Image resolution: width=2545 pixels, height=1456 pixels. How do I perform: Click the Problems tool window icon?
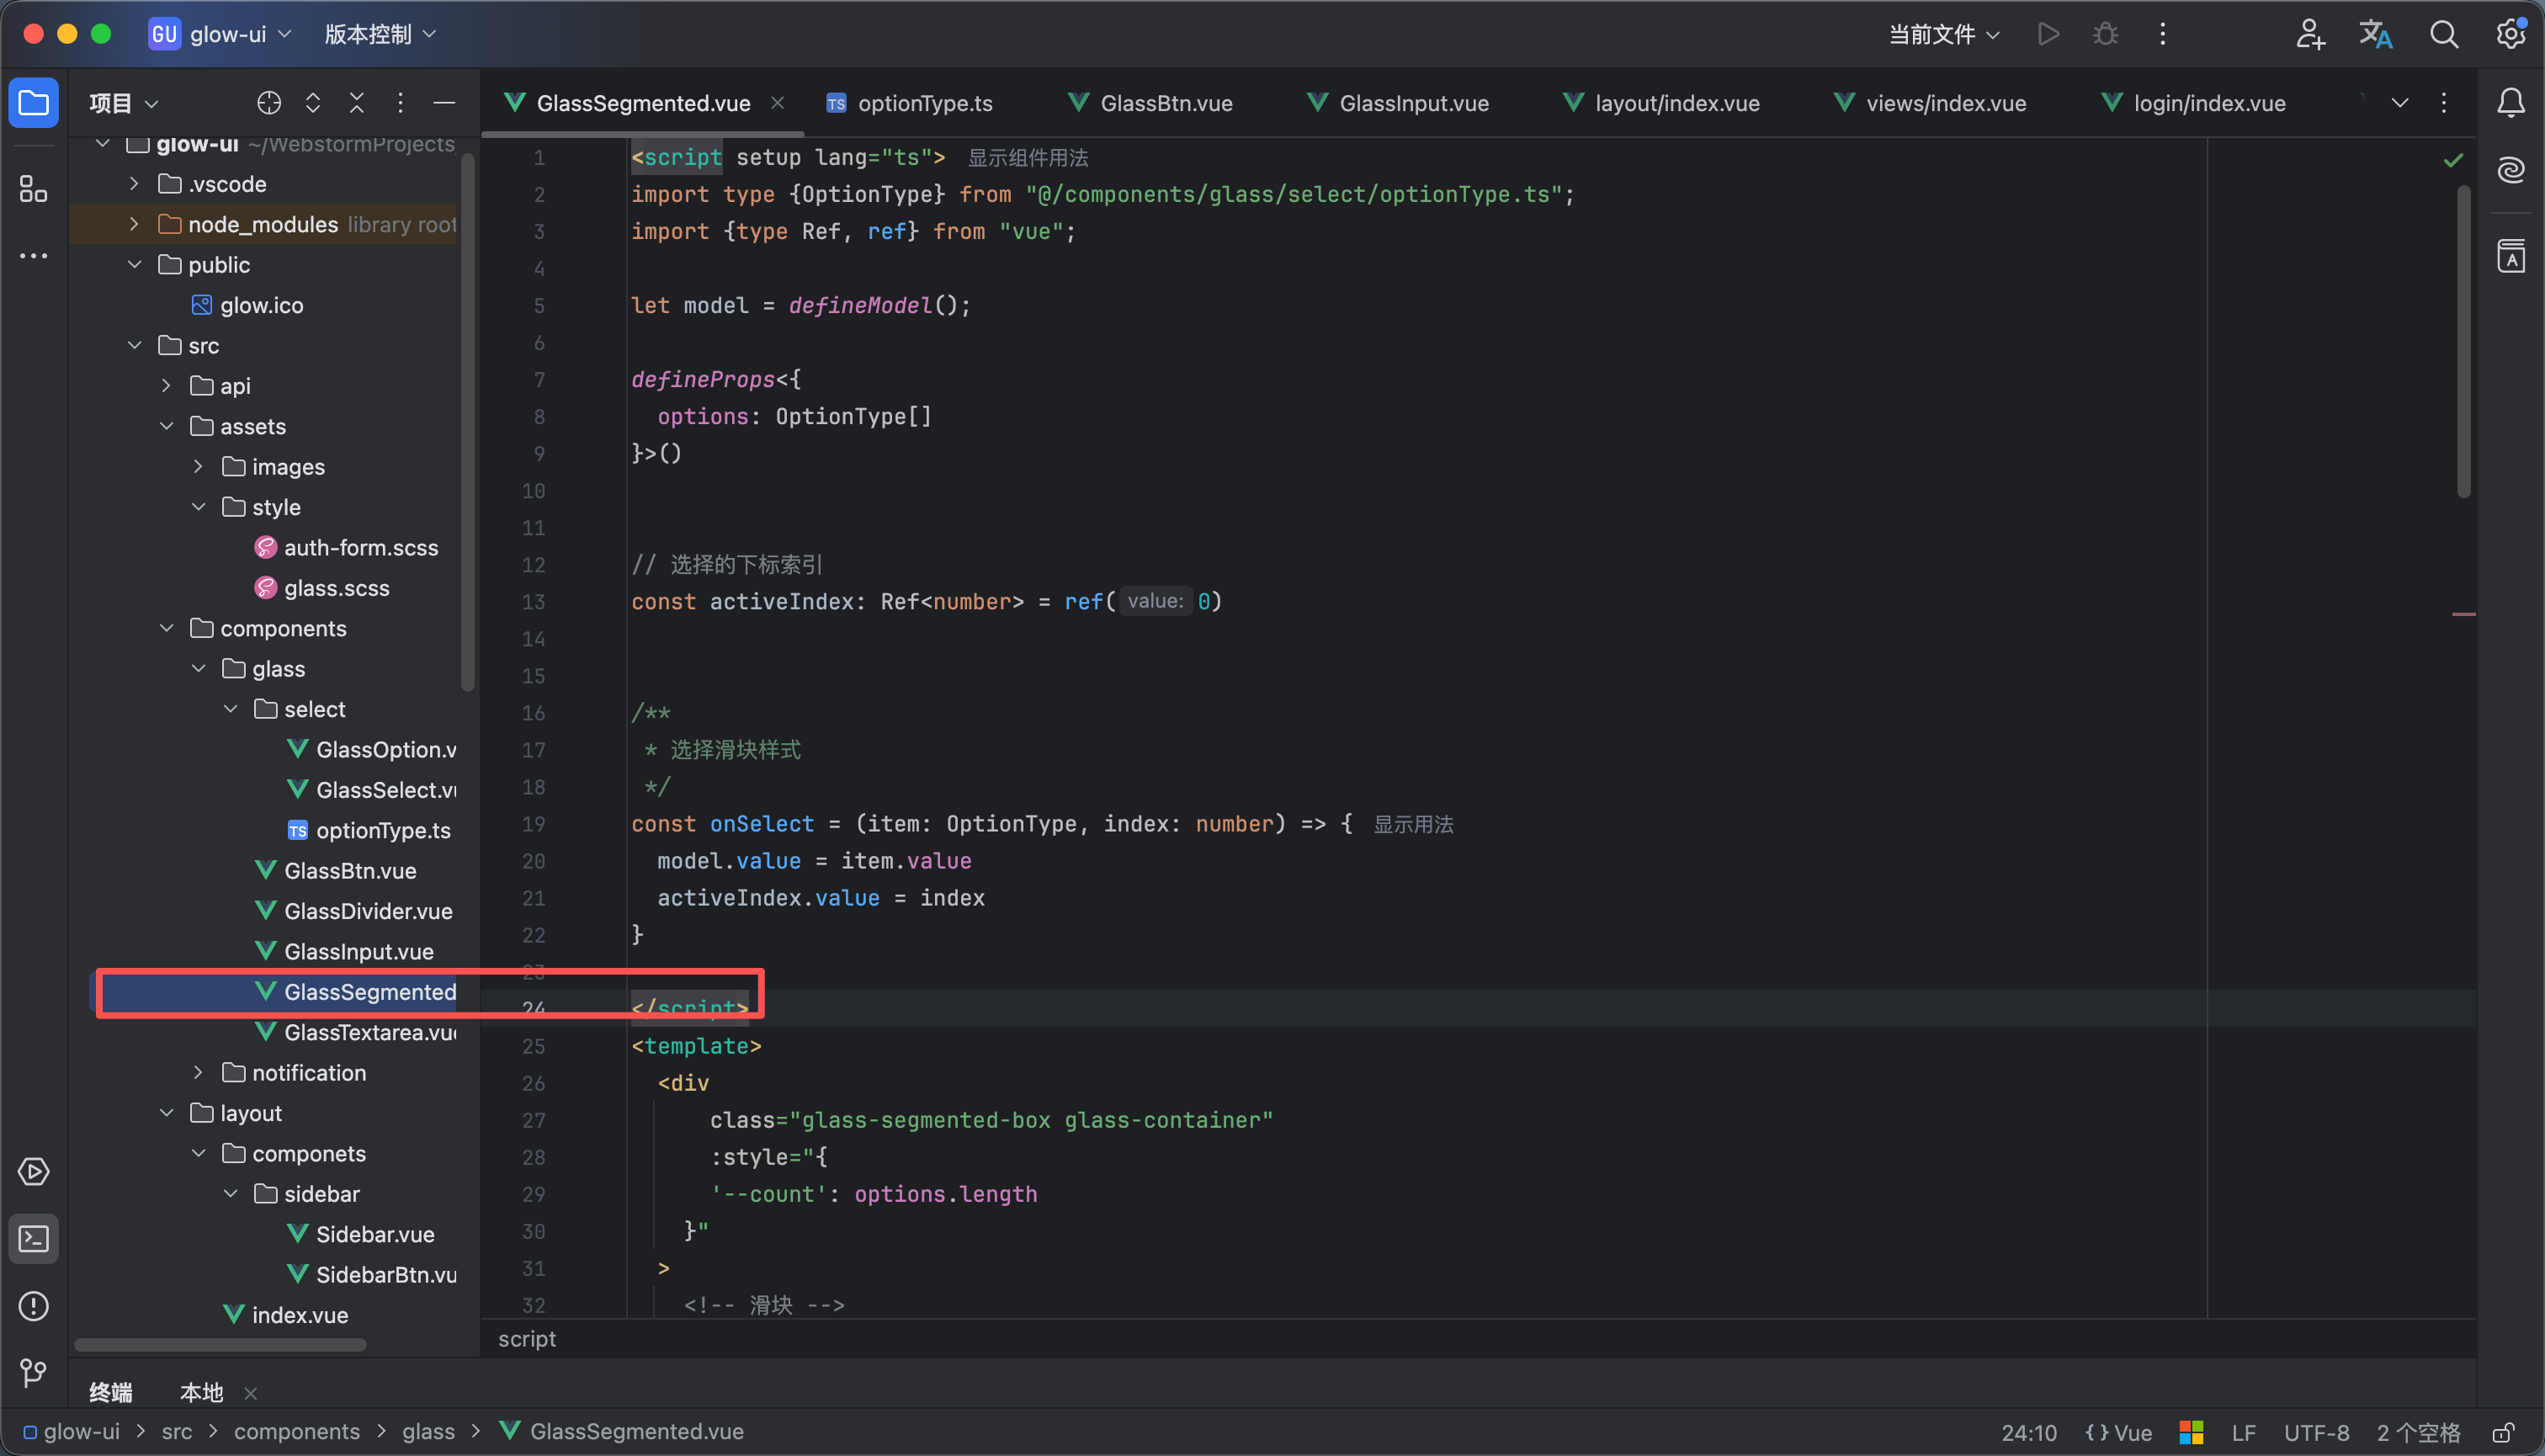(34, 1306)
